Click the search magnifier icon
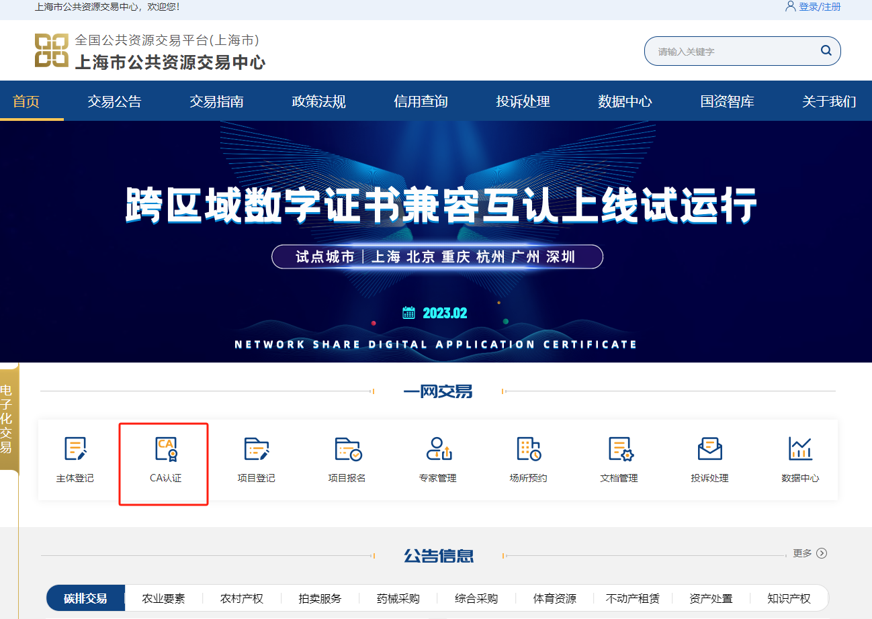 tap(826, 50)
